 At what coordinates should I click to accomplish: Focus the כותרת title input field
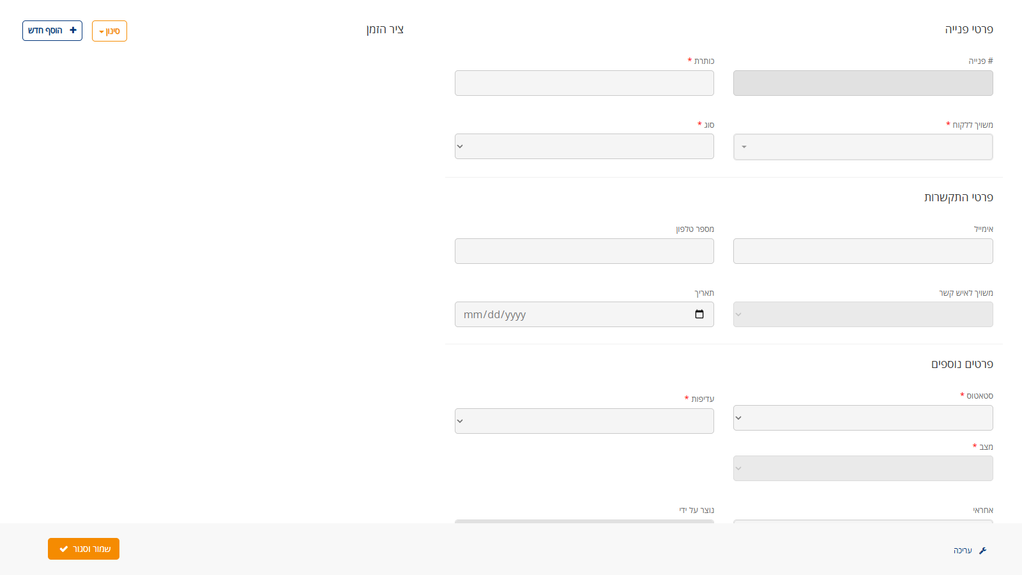click(x=584, y=83)
